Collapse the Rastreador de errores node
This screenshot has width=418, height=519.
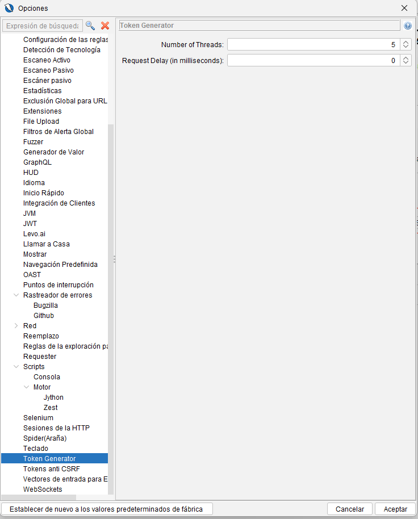[x=16, y=295]
